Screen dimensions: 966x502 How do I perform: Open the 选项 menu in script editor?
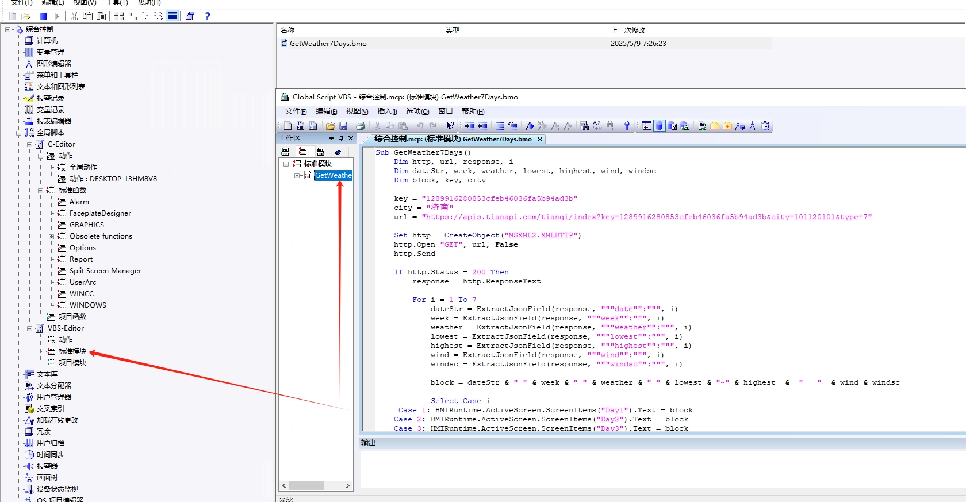coord(417,112)
